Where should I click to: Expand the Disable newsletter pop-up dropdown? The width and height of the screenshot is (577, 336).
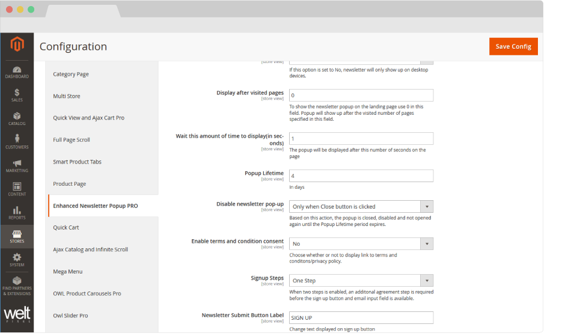(361, 207)
